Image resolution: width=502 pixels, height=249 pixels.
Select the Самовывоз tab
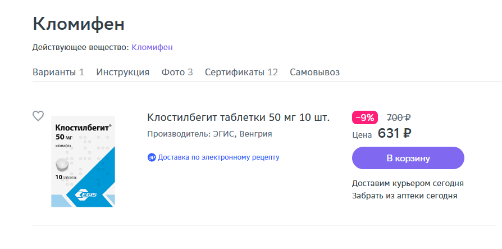pos(314,72)
